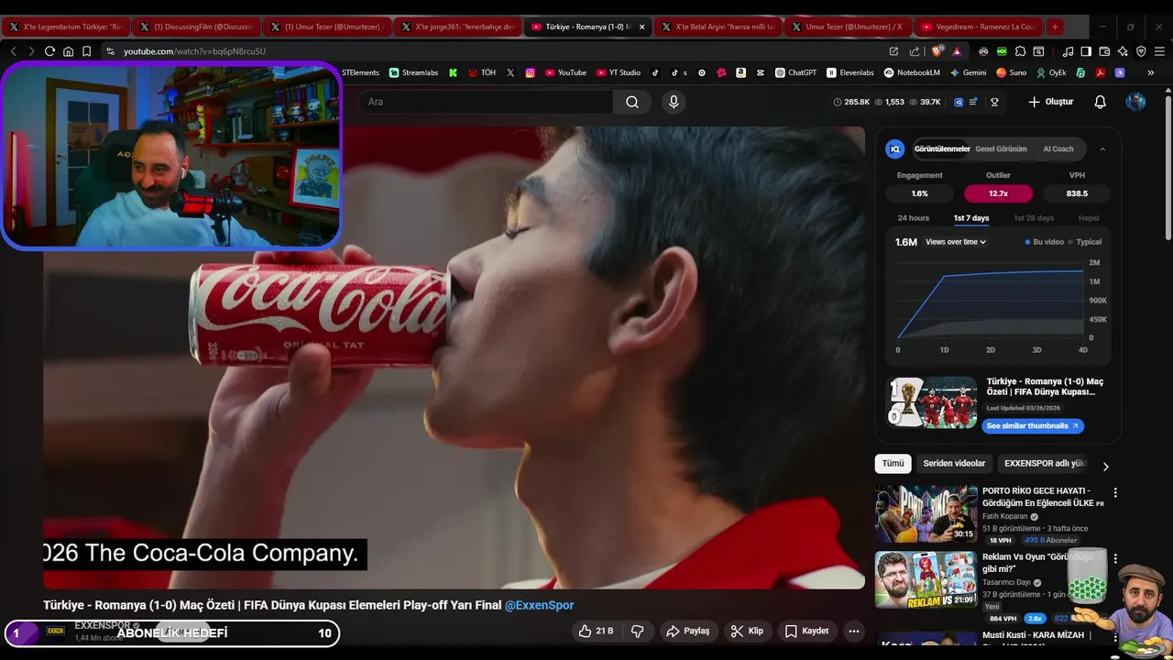Open the TÖH bookmark
The width and height of the screenshot is (1173, 660).
click(x=482, y=72)
